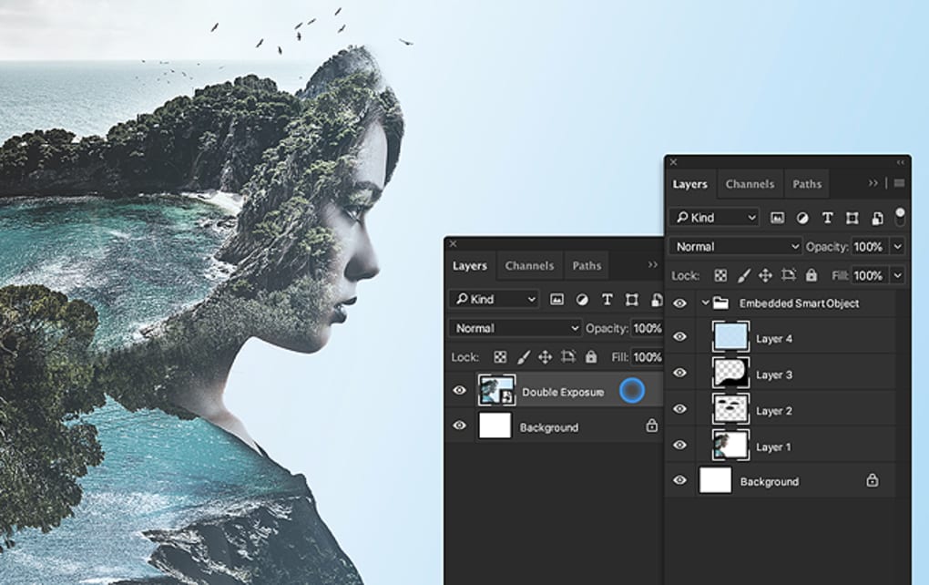Hide the Double Exposure layer

[460, 391]
